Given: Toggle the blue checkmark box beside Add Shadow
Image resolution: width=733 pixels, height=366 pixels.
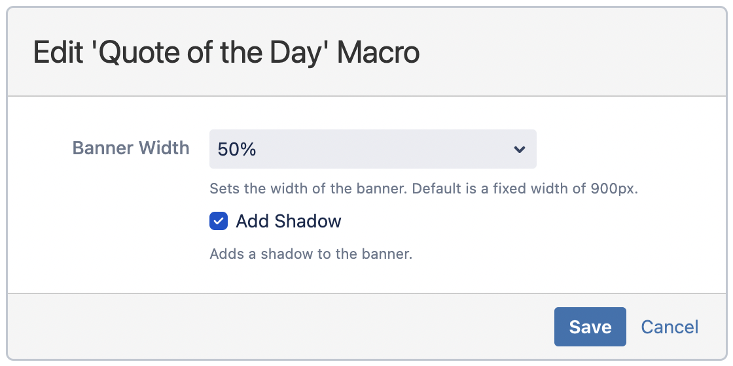Looking at the screenshot, I should pos(219,222).
